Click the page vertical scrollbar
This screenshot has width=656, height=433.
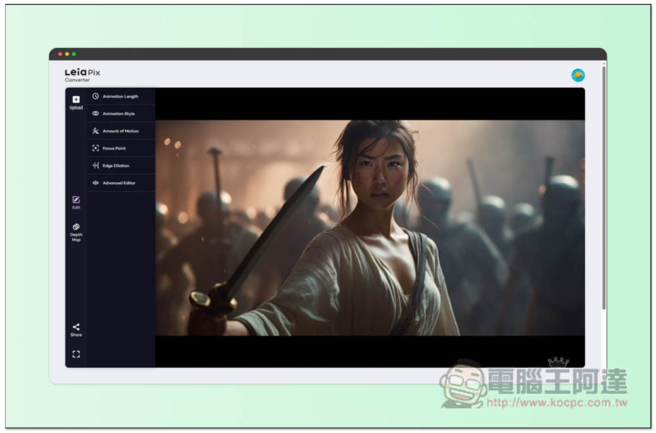coord(604,188)
